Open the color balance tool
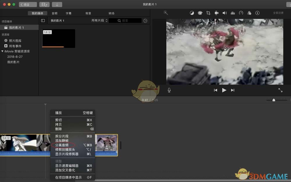Viewport: 291px width, 182px height. coord(192,13)
